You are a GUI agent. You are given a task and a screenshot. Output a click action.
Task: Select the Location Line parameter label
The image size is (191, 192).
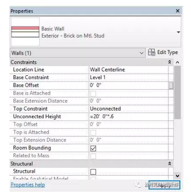pyautogui.click(x=28, y=69)
